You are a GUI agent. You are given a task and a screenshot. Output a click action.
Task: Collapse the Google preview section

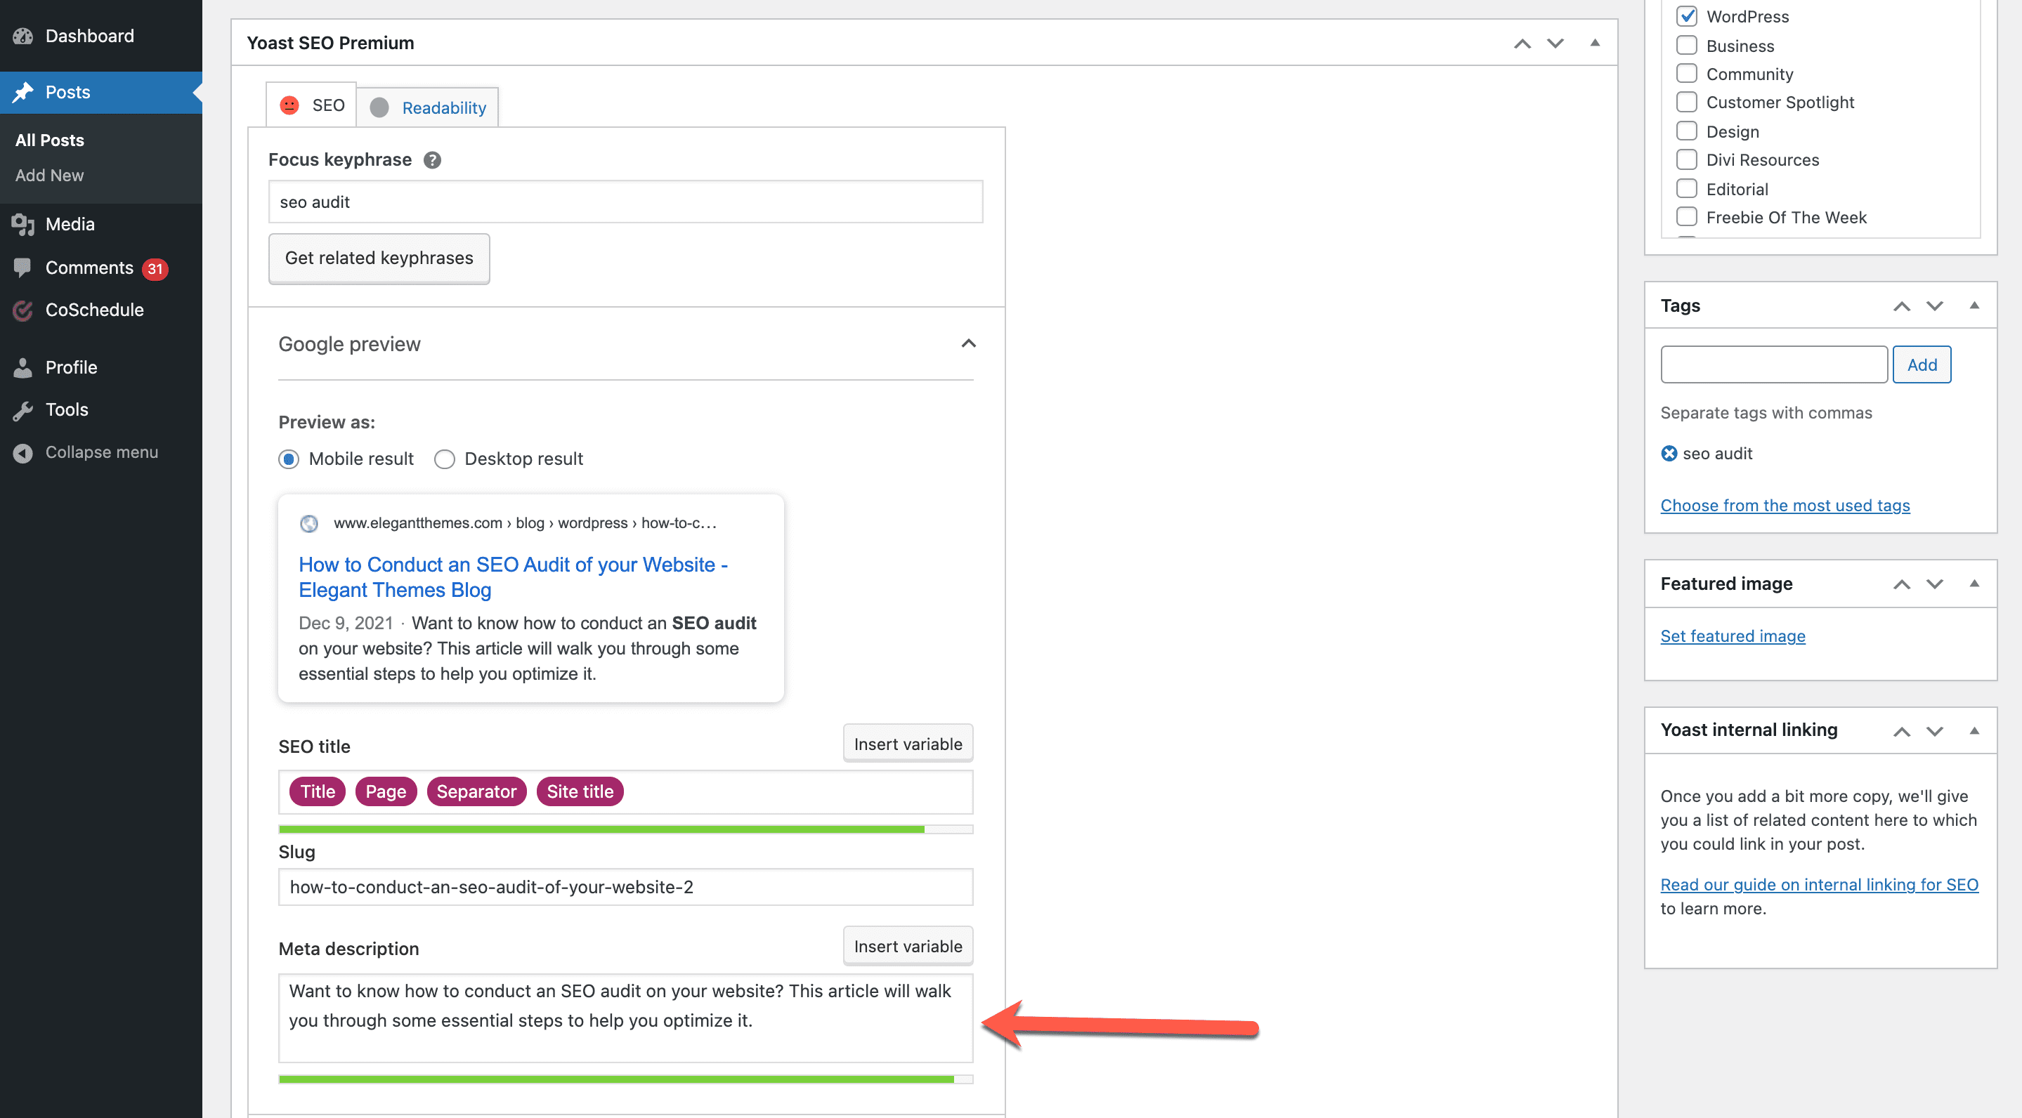pos(968,343)
